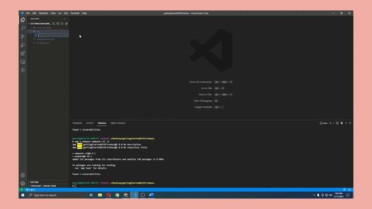
Task: Open the Windows Start menu
Action: point(23,195)
